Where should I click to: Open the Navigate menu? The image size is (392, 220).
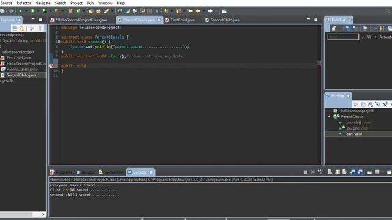pyautogui.click(x=43, y=3)
